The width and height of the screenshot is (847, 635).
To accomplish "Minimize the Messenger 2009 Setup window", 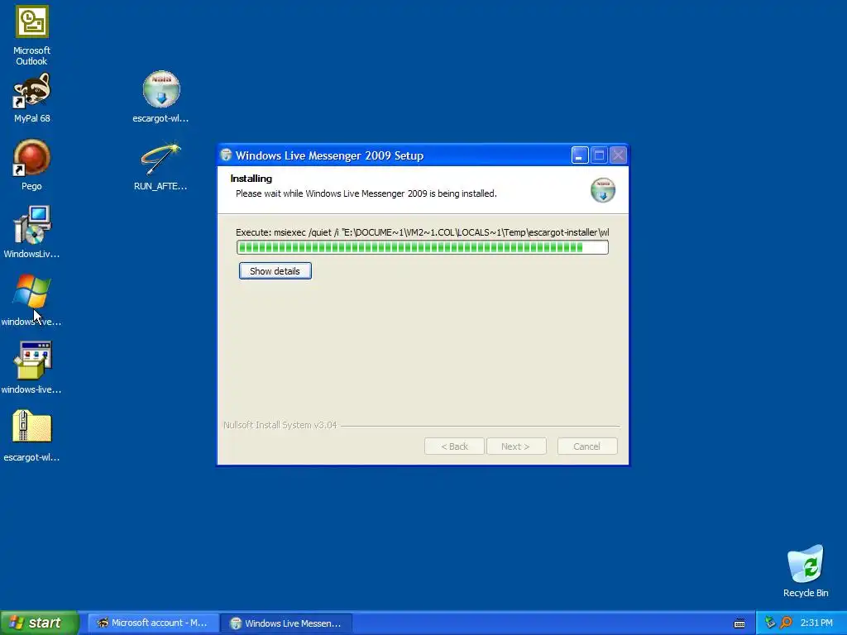I will pyautogui.click(x=580, y=155).
